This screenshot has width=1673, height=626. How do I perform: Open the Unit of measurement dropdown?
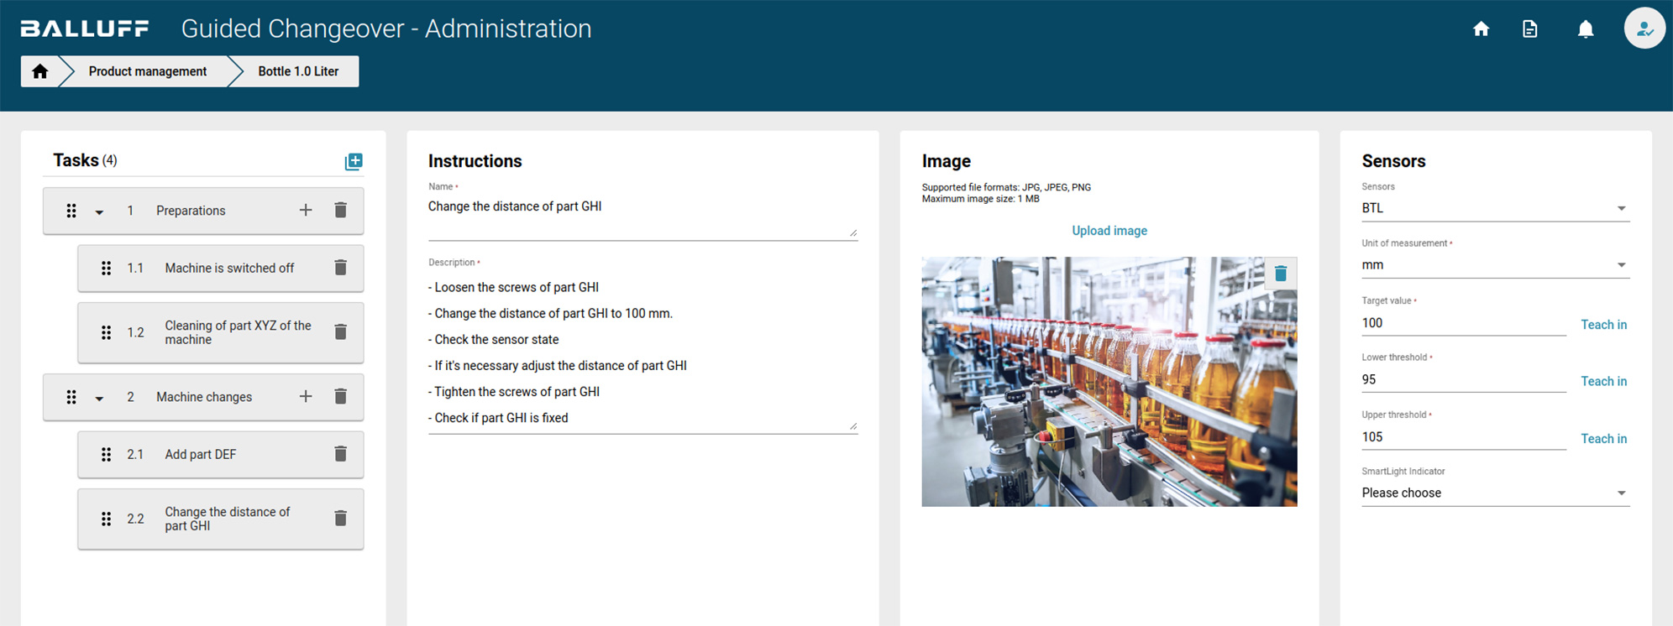pyautogui.click(x=1495, y=265)
